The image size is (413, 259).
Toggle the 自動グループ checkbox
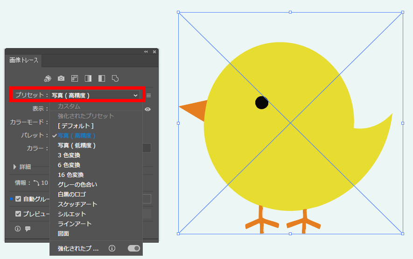point(18,199)
